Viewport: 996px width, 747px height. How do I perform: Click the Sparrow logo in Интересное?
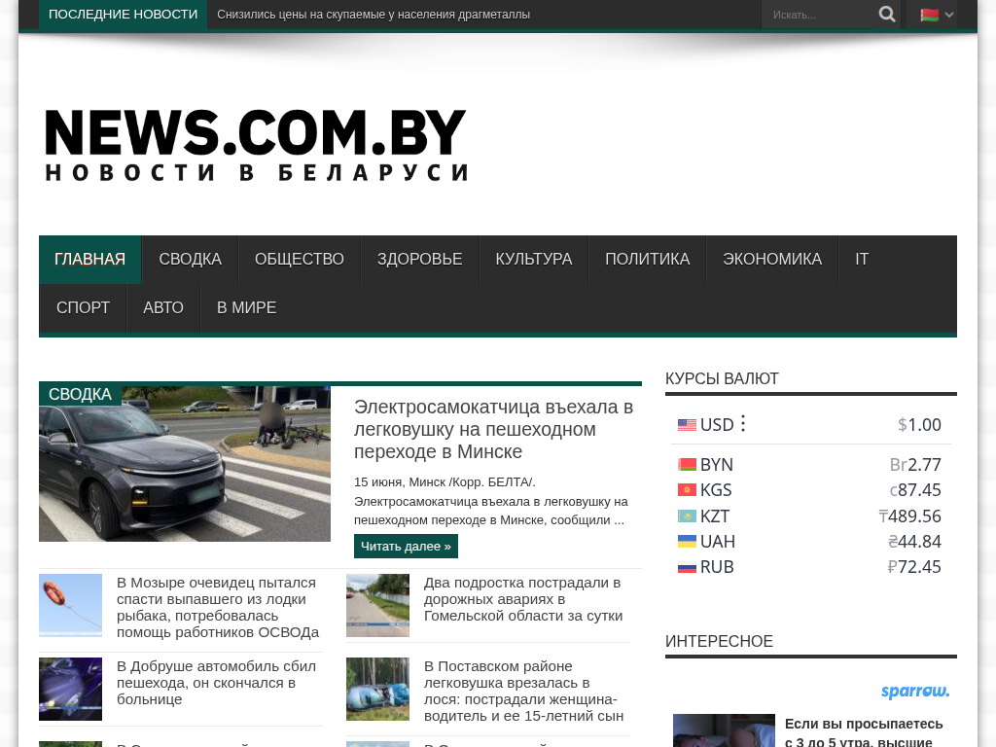[914, 692]
